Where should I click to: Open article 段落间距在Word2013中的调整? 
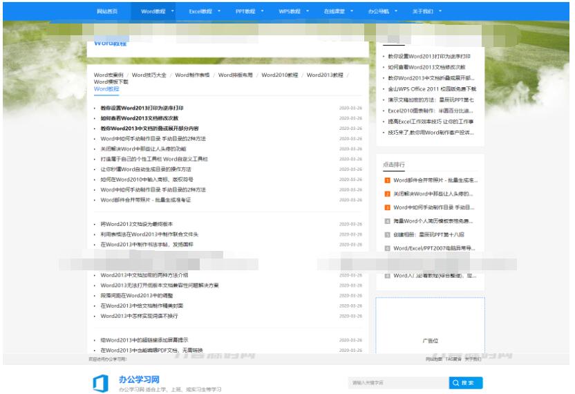[x=136, y=296]
